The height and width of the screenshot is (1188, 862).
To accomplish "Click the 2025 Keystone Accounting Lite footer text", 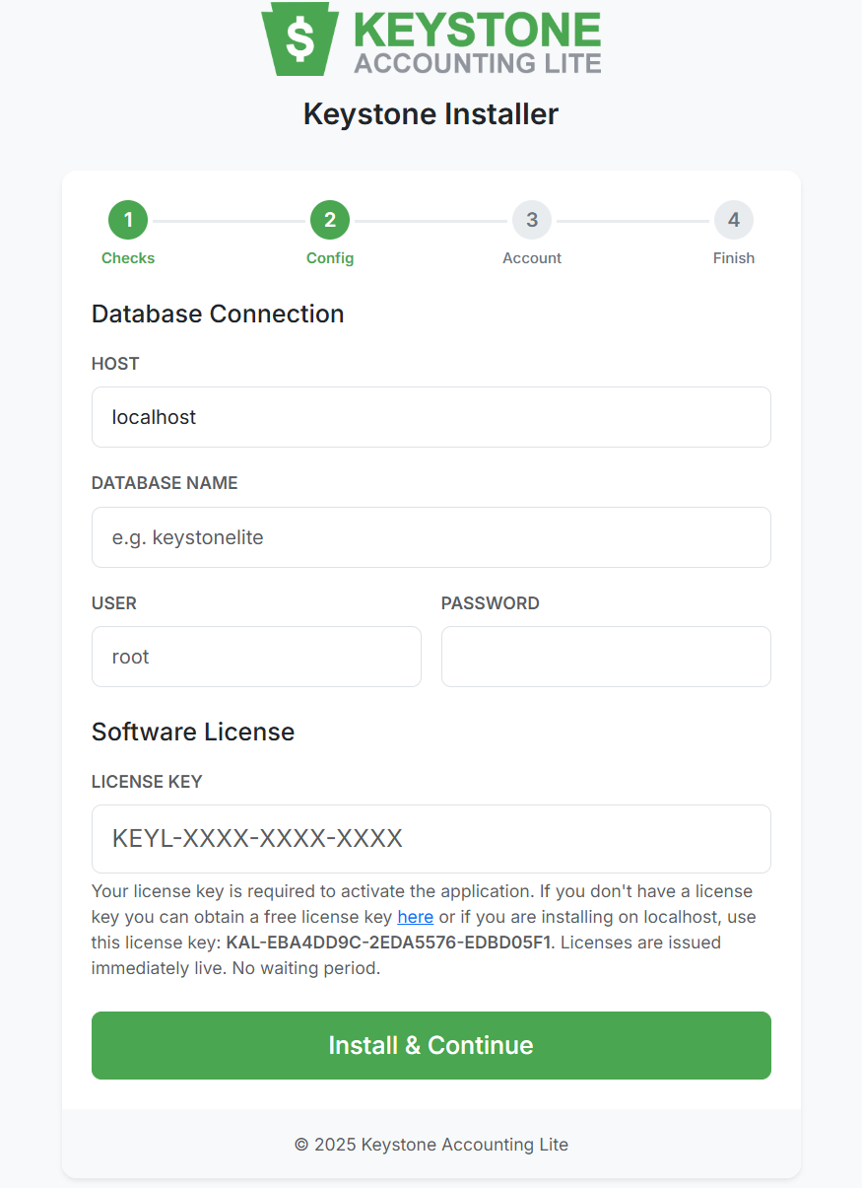I will click(431, 1145).
